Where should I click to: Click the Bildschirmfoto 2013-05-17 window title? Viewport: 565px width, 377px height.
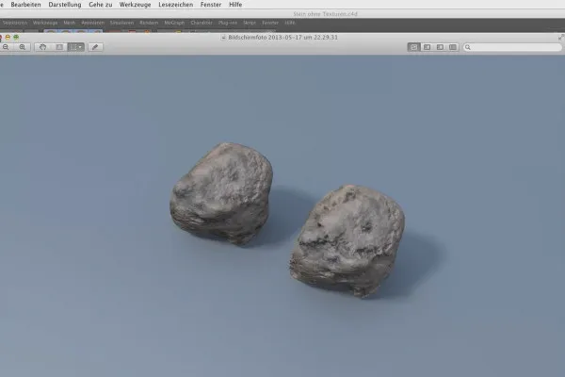[x=282, y=37]
